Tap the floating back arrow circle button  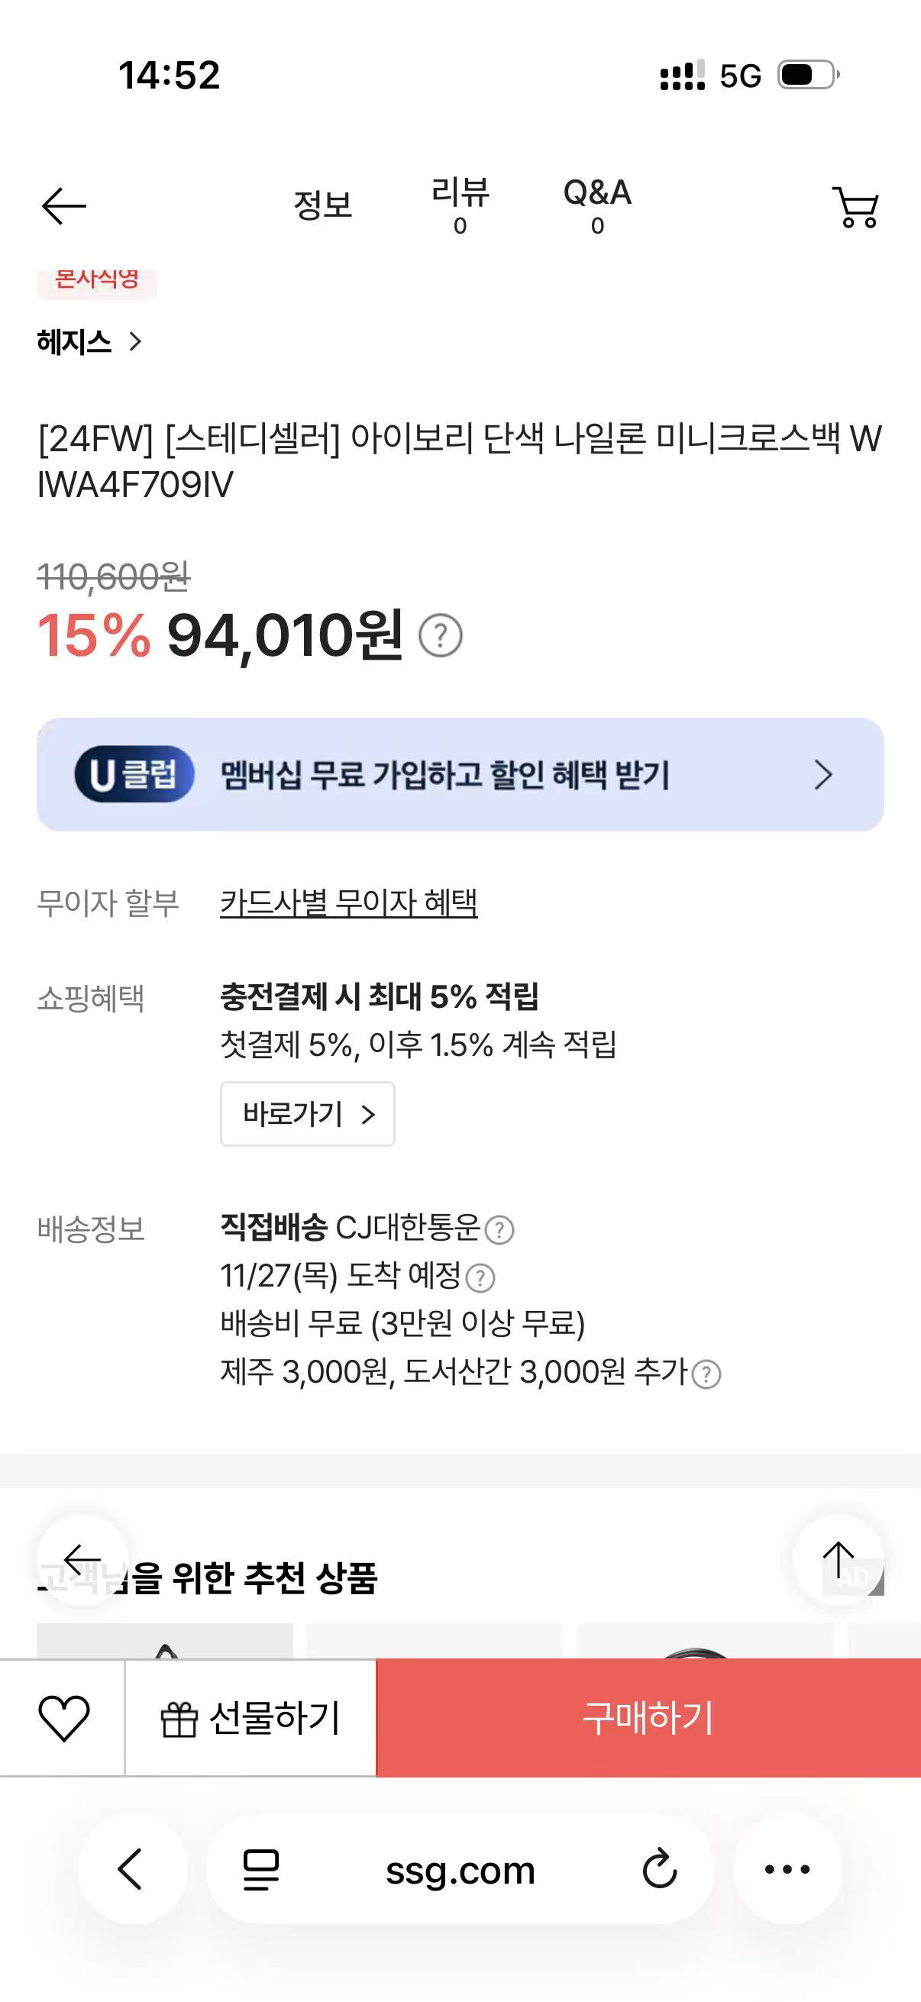82,1559
